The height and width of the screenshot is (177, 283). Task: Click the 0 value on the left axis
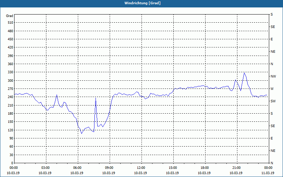[12, 163]
